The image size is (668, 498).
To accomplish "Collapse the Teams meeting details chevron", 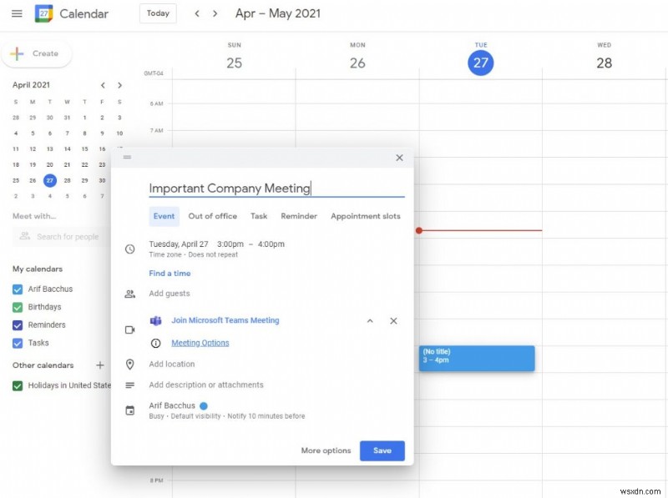I will pos(371,320).
